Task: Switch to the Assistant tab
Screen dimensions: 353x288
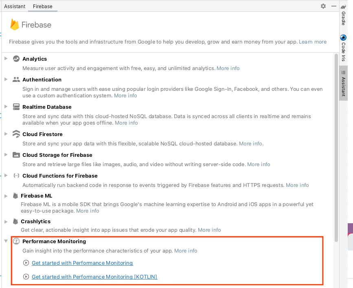Action: click(15, 6)
